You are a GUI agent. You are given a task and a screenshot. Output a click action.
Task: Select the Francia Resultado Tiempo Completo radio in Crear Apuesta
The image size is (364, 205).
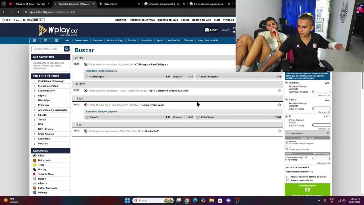pos(287,143)
